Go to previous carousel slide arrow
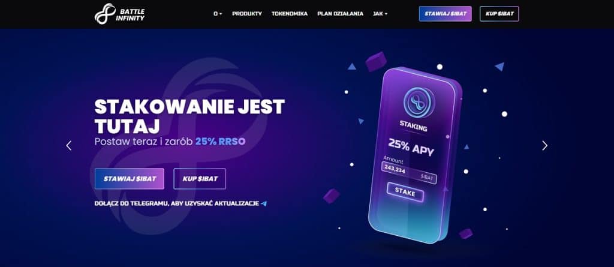The width and height of the screenshot is (614, 267). coord(69,145)
